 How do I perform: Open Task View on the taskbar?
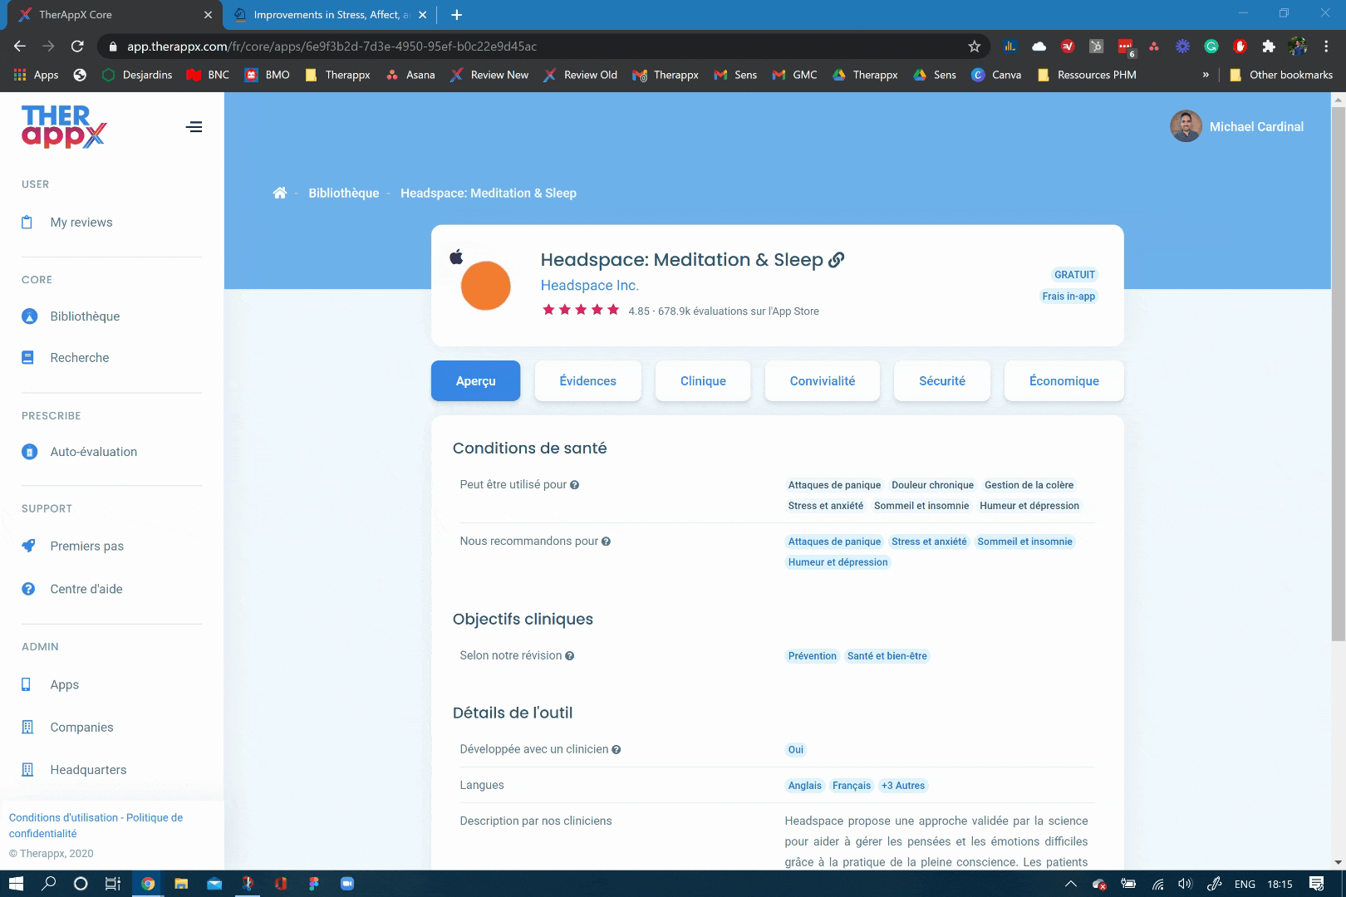pyautogui.click(x=113, y=884)
